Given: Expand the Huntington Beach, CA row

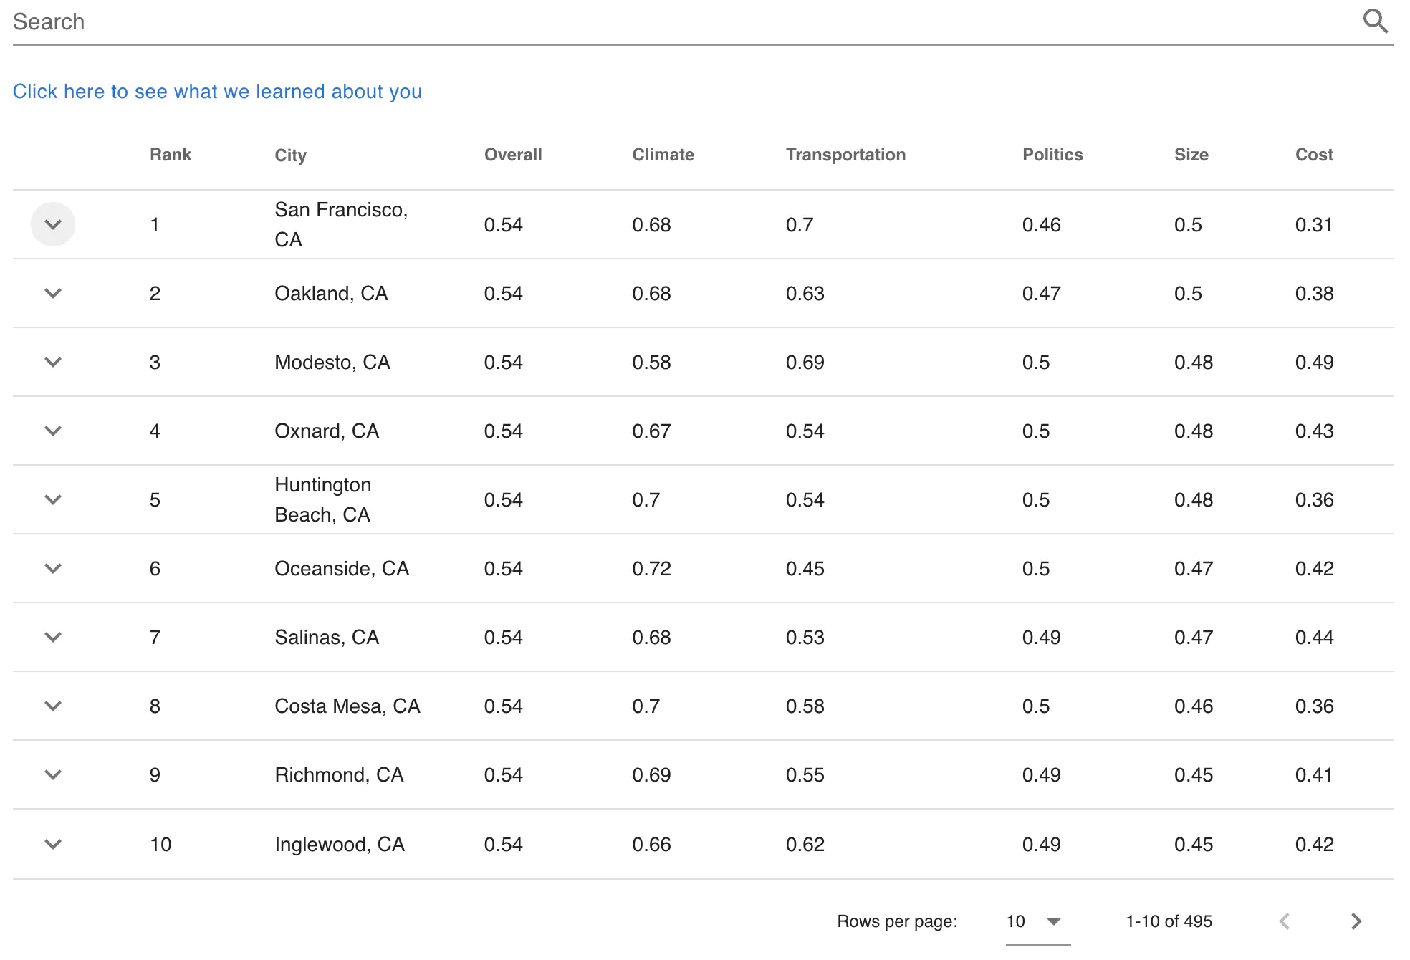Looking at the screenshot, I should [x=53, y=499].
